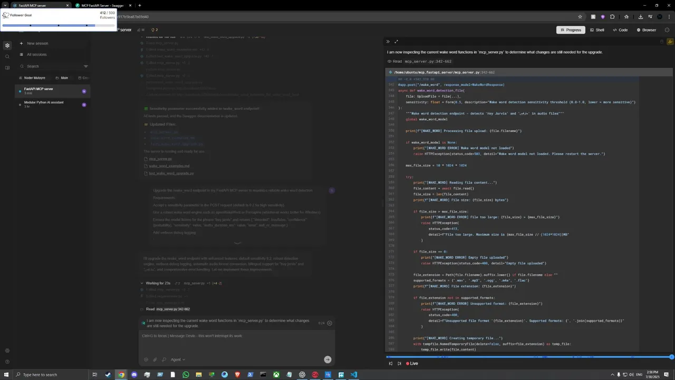Click Windows taskbar search box
The height and width of the screenshot is (380, 675).
(x=50, y=375)
